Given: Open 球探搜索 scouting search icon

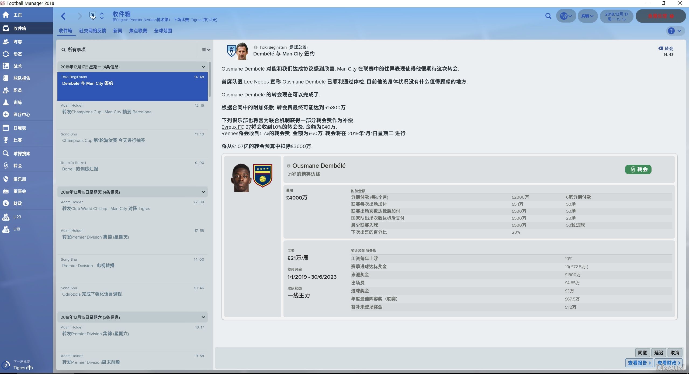Looking at the screenshot, I should point(6,153).
